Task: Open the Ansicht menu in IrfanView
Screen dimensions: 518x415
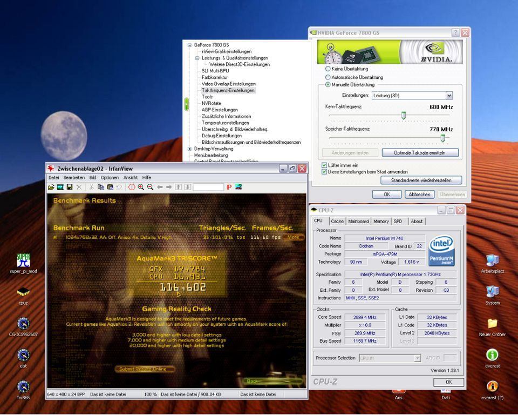Action: [x=131, y=178]
